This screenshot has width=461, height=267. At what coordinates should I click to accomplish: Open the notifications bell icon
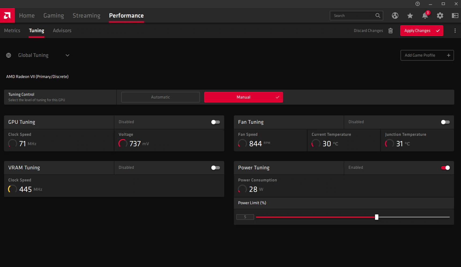(425, 16)
